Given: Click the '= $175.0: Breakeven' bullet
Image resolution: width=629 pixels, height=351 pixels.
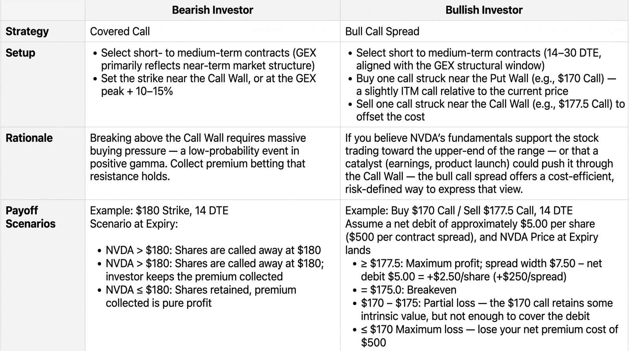Looking at the screenshot, I should click(x=405, y=290).
